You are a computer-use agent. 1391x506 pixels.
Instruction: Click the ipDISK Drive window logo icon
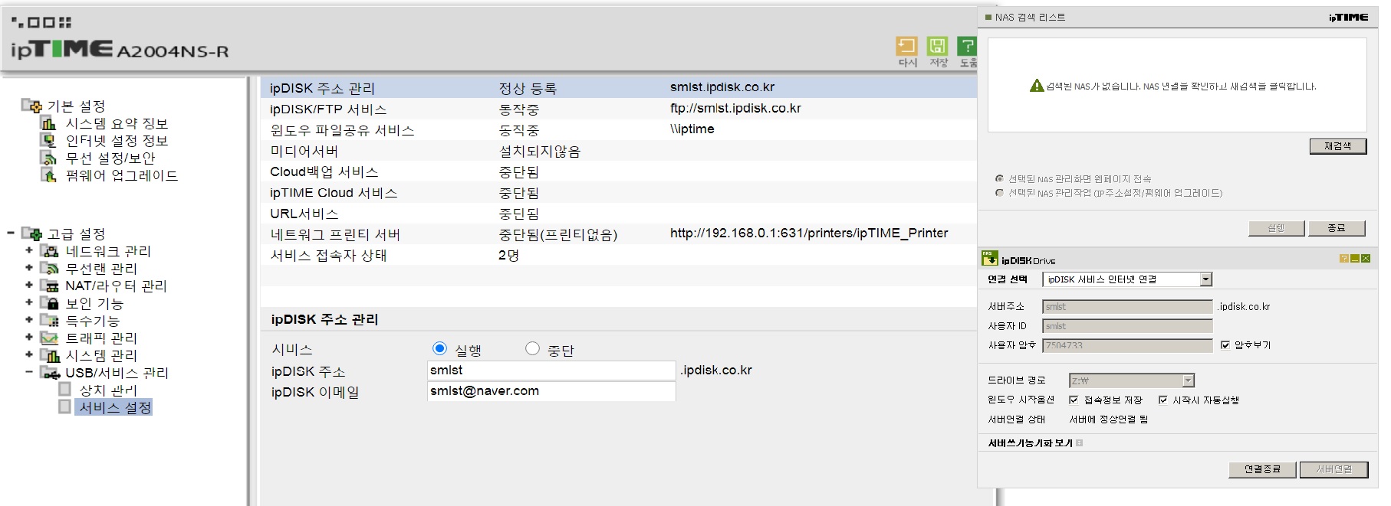(989, 259)
